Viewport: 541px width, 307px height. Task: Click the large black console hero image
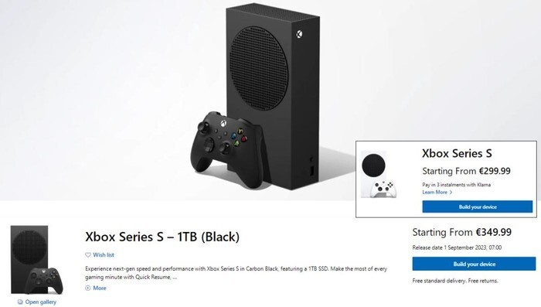point(273,97)
